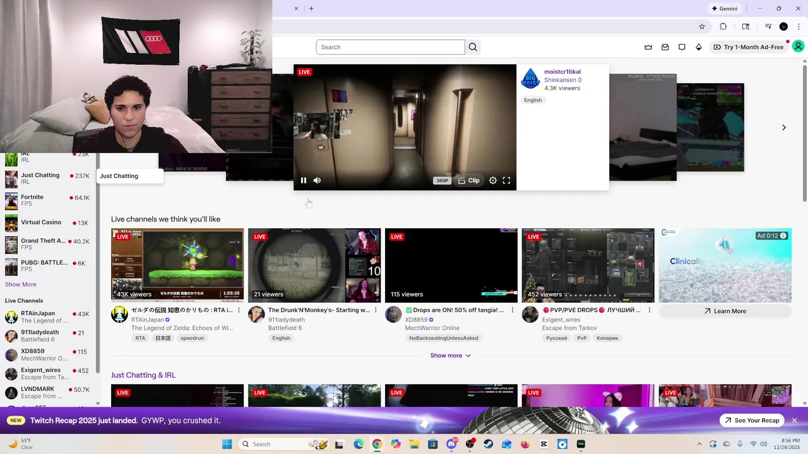Open the Windows Start menu

227,444
